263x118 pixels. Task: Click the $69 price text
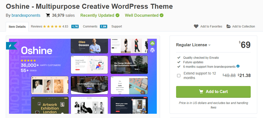point(245,45)
